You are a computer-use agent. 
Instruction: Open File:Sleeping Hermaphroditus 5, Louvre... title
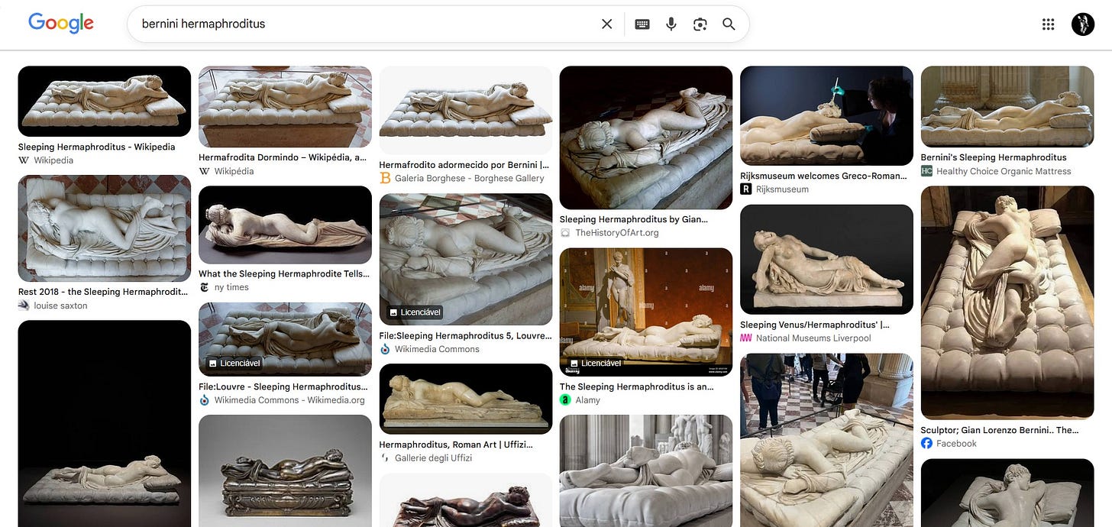[x=465, y=335]
